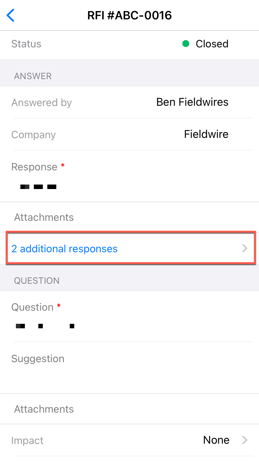259x461 pixels.
Task: Tap the chevron on the additional responses row
Action: point(245,248)
